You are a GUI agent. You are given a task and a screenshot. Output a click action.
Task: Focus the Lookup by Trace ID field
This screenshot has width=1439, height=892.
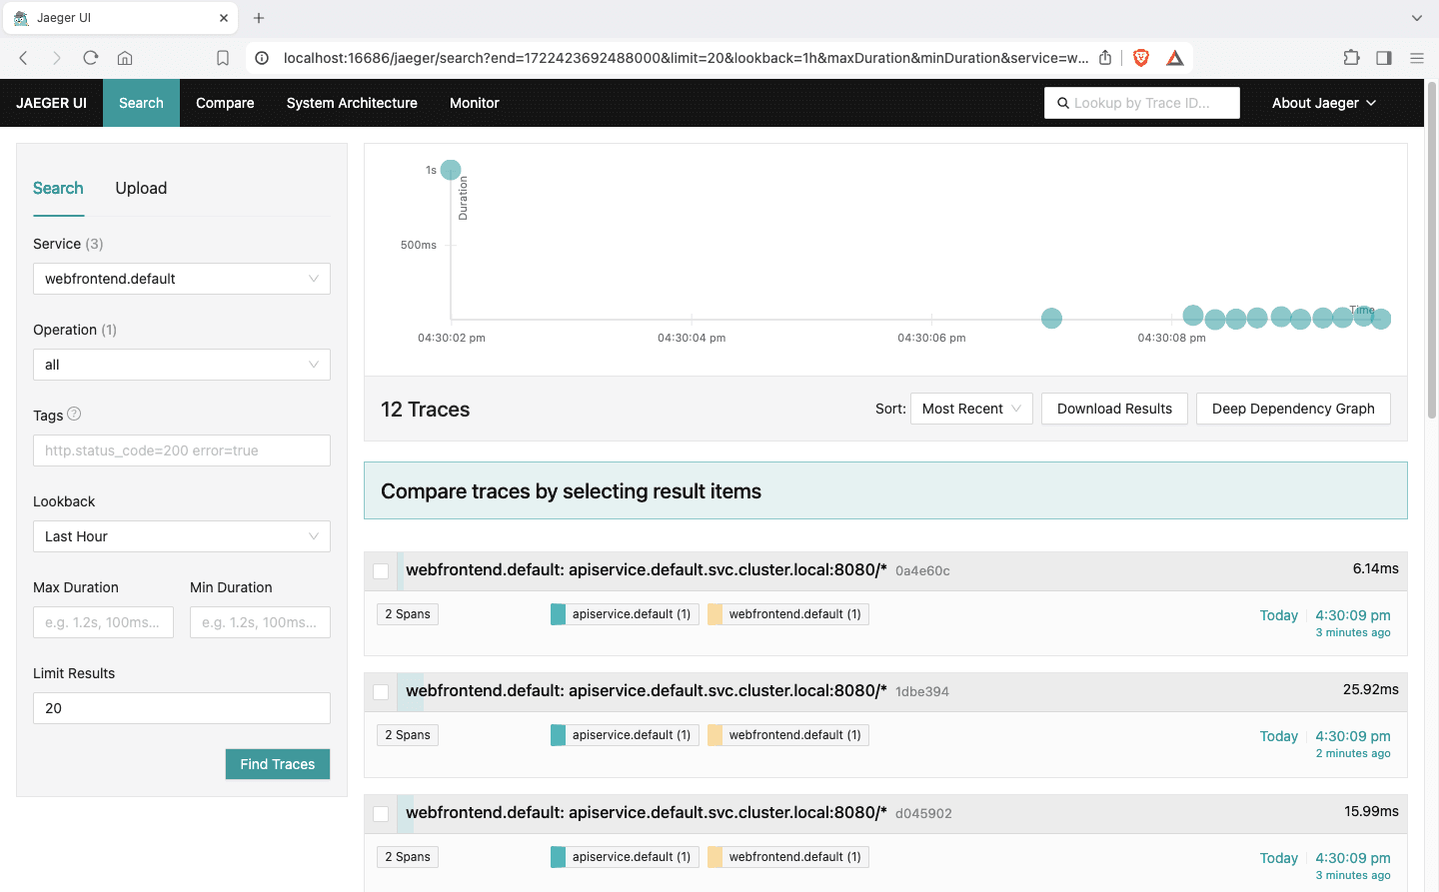pyautogui.click(x=1142, y=103)
